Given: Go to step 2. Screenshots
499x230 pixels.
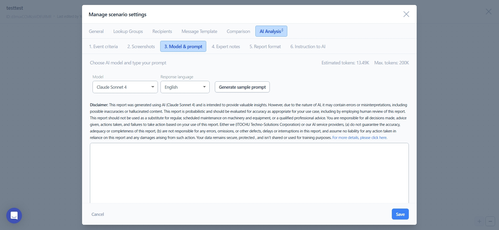Looking at the screenshot, I should click(141, 47).
